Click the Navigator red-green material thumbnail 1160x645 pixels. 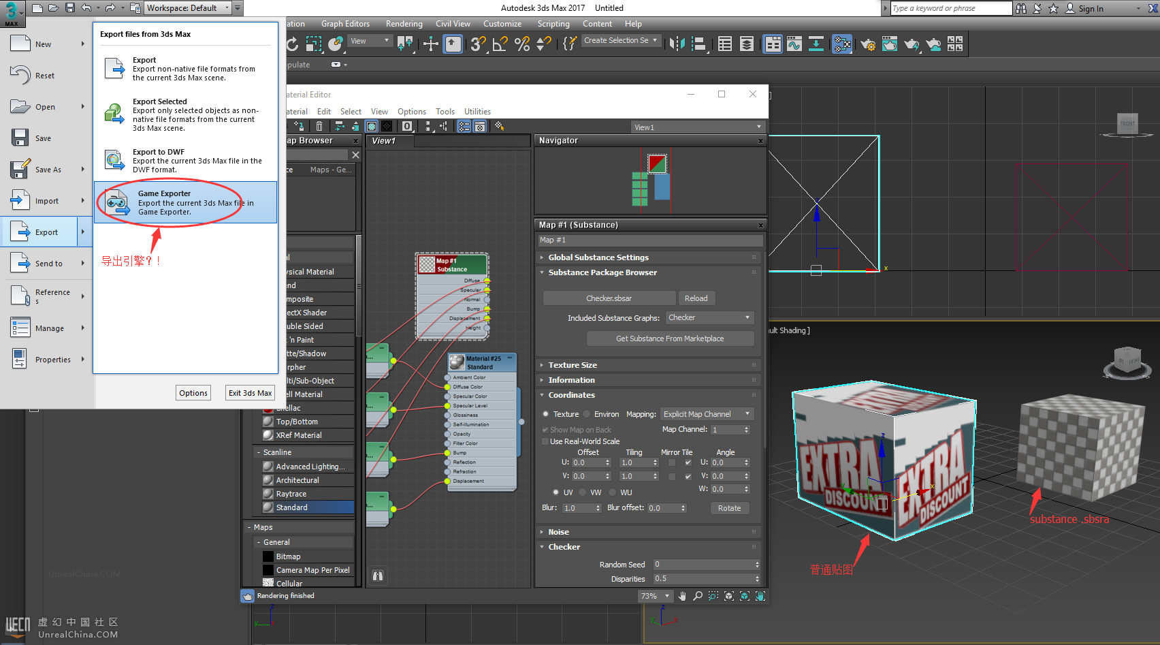pyautogui.click(x=657, y=163)
